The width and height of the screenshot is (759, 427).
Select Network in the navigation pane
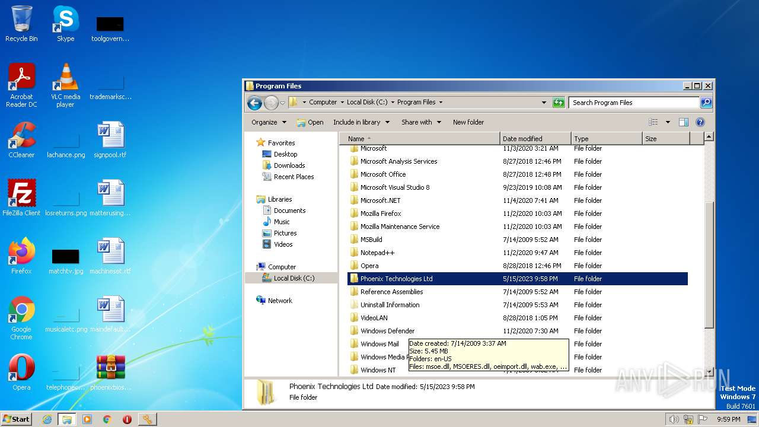tap(280, 301)
